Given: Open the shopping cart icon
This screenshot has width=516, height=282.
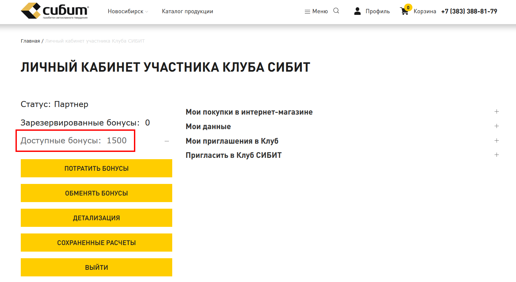Looking at the screenshot, I should [x=404, y=12].
